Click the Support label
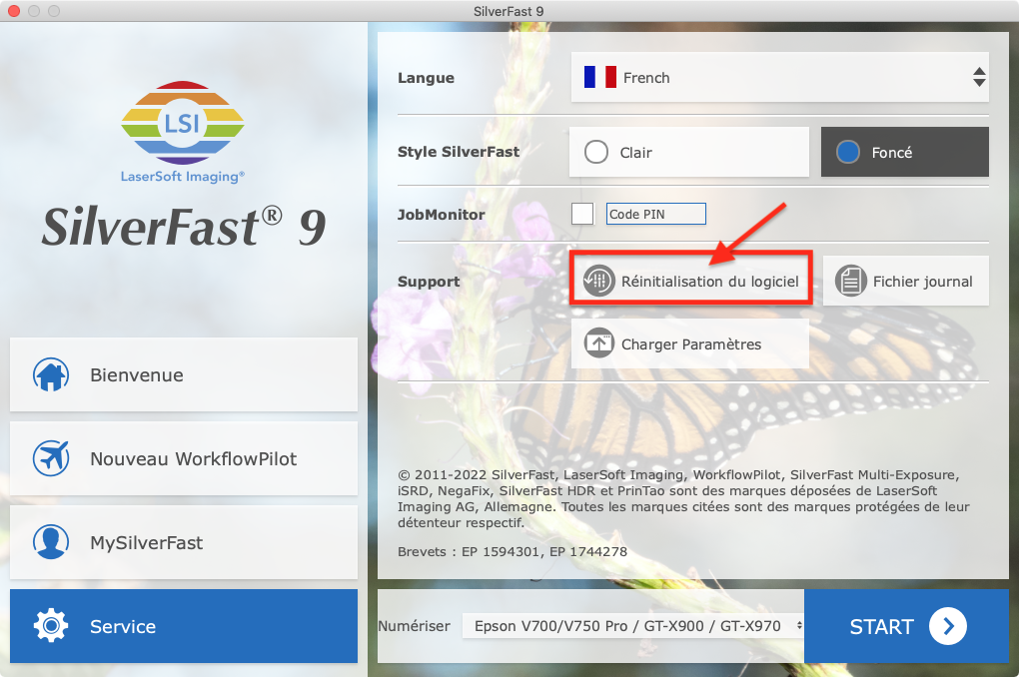The image size is (1019, 677). (x=429, y=282)
